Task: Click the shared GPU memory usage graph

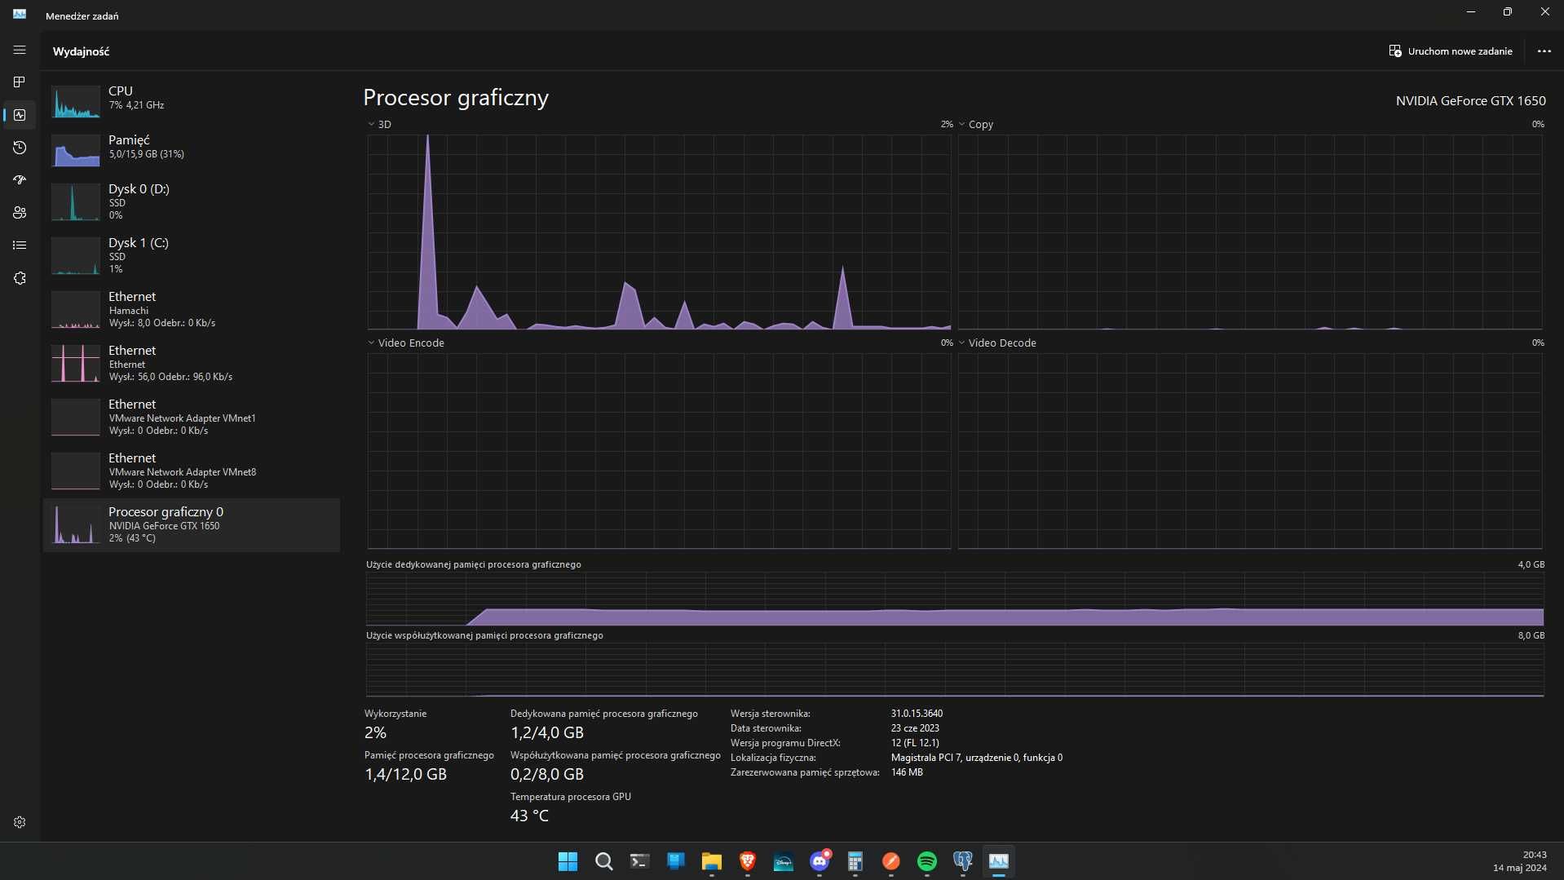Action: pos(955,670)
